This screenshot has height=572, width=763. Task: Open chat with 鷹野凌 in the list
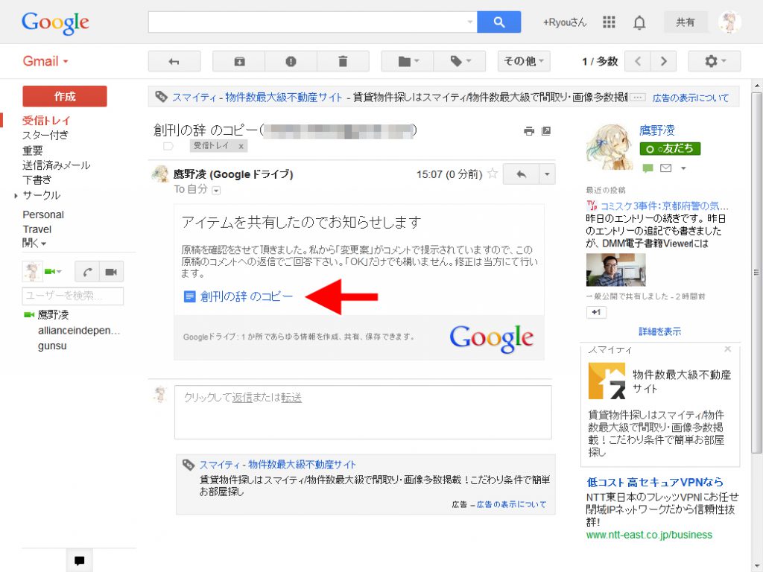(x=53, y=315)
